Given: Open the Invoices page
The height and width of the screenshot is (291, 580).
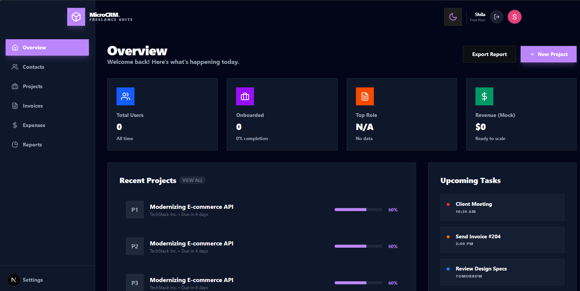Looking at the screenshot, I should (x=32, y=106).
